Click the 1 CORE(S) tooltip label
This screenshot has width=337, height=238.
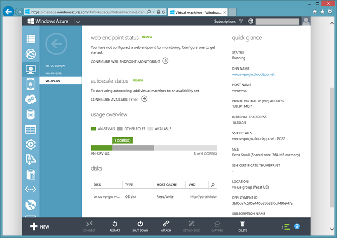click(x=122, y=141)
